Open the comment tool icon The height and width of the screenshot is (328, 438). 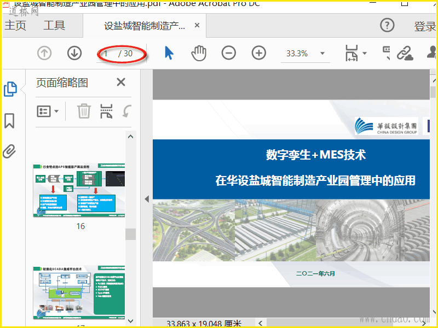point(387,52)
